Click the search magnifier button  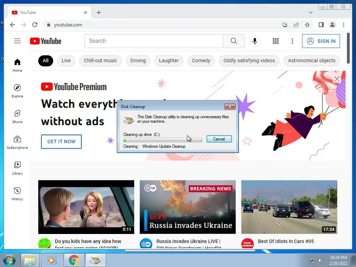234,41
